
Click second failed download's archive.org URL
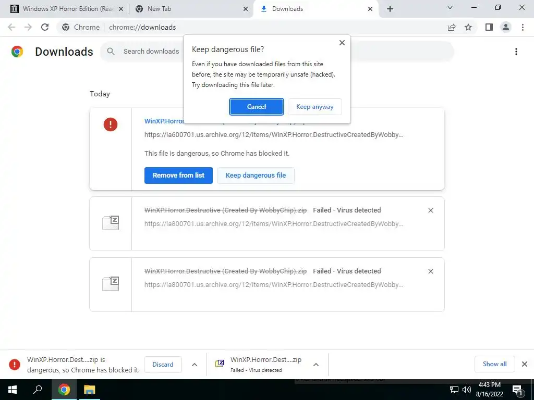click(x=273, y=285)
